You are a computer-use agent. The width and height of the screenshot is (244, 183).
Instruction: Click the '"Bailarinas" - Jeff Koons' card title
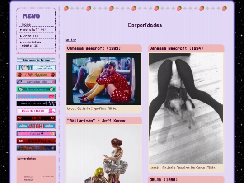point(96,121)
